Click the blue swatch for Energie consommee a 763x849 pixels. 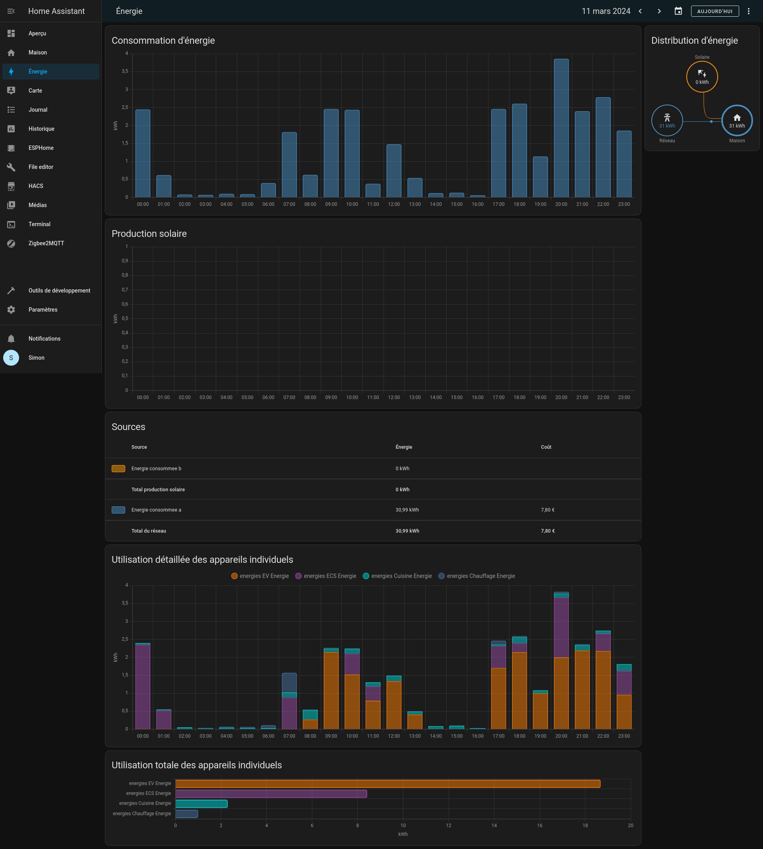point(118,510)
